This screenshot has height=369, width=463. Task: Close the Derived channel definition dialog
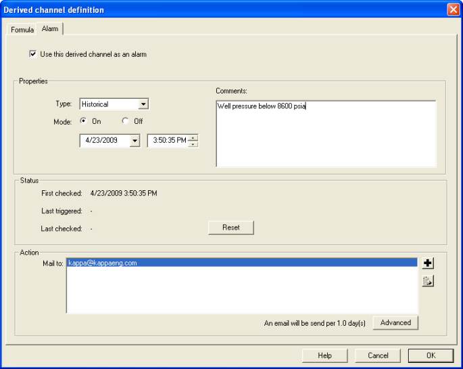[x=453, y=9]
